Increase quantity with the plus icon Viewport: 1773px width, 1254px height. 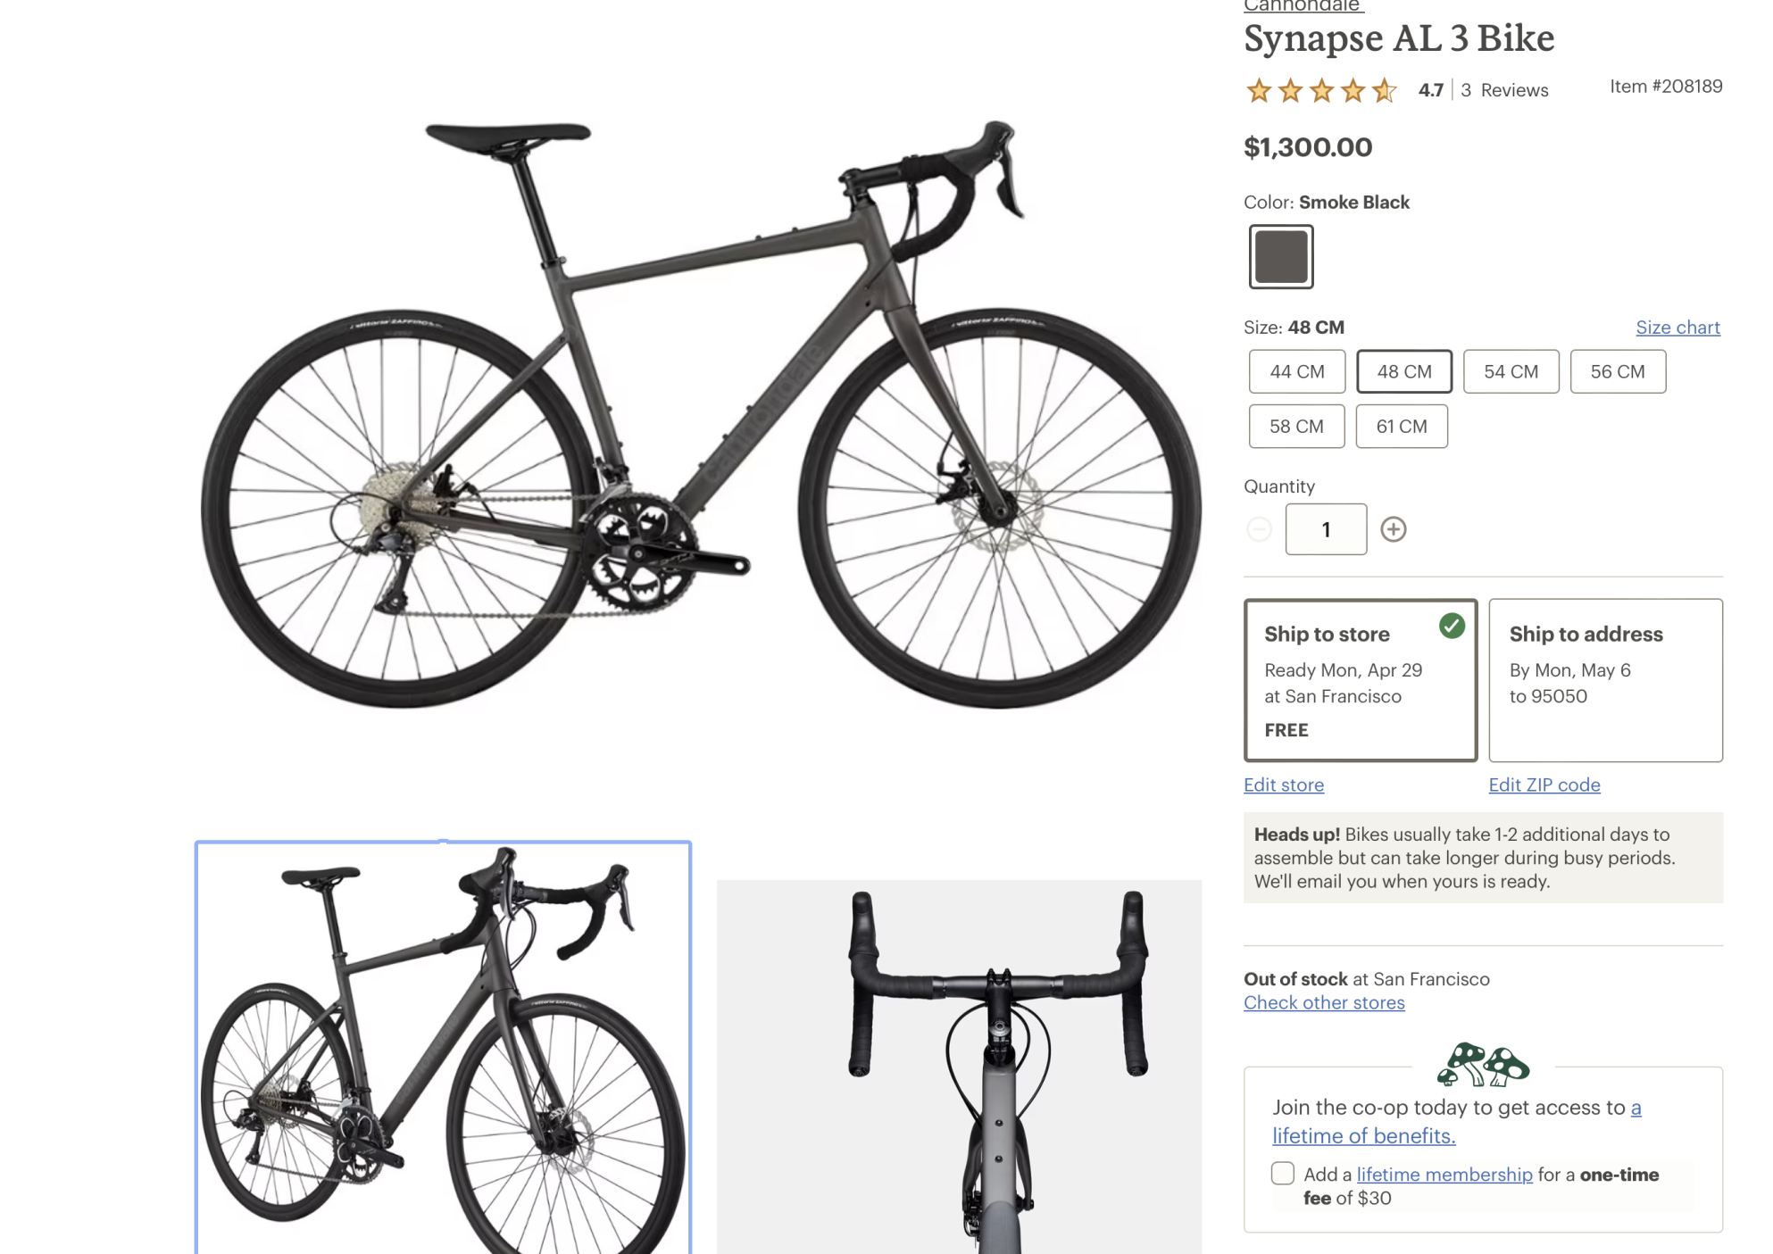click(1393, 529)
